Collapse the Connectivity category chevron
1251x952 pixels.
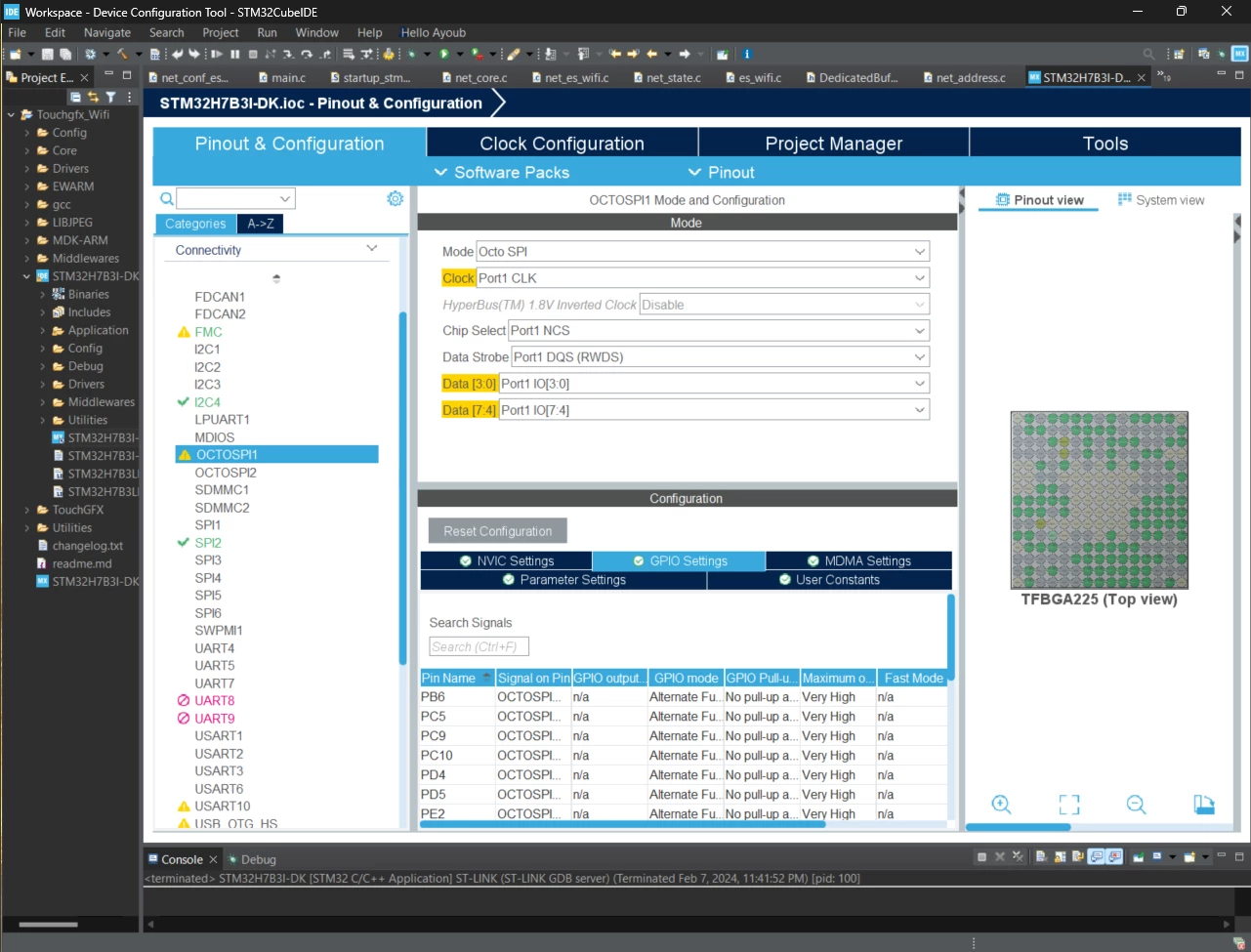371,249
